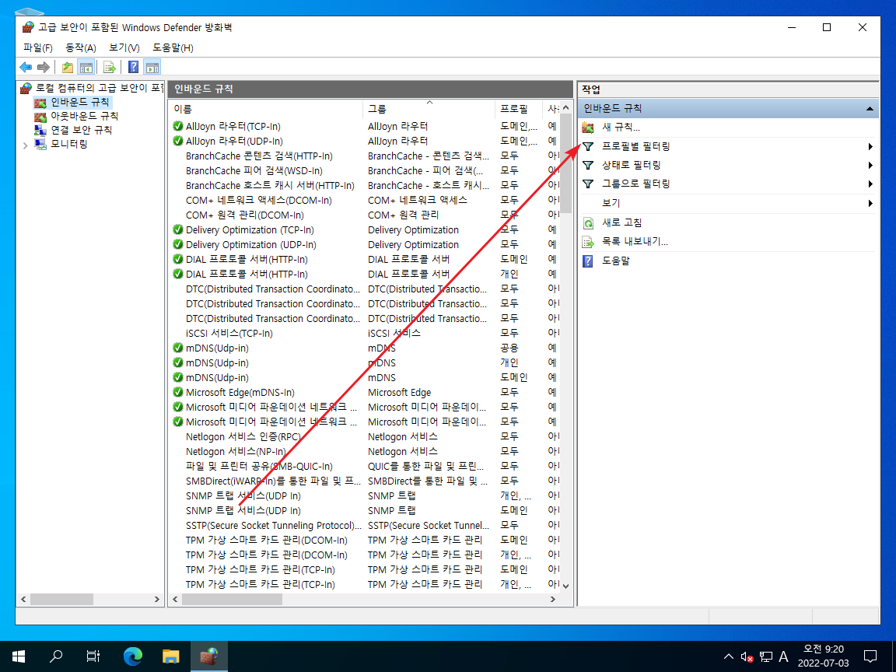This screenshot has height=672, width=896.
Task: Sort by the 이름 column header
Action: (x=265, y=109)
